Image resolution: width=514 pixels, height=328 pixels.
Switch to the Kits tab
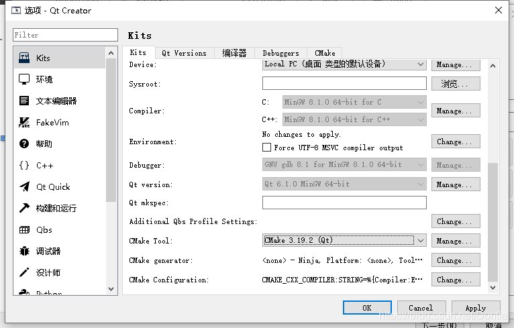[138, 52]
